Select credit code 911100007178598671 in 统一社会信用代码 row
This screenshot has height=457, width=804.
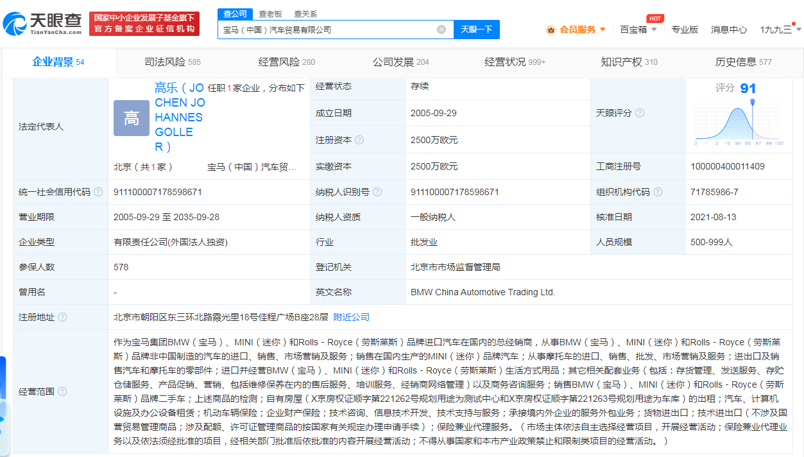[158, 192]
